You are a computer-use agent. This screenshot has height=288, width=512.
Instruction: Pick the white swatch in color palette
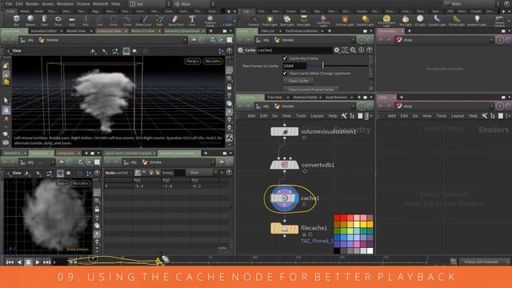(370, 250)
